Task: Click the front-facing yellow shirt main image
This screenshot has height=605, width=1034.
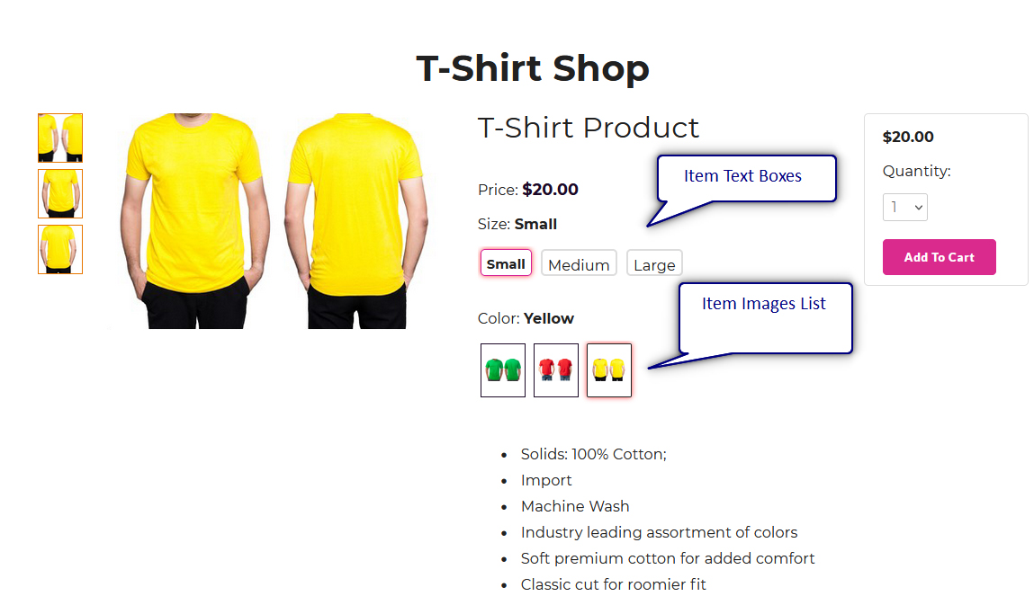Action: (x=194, y=221)
